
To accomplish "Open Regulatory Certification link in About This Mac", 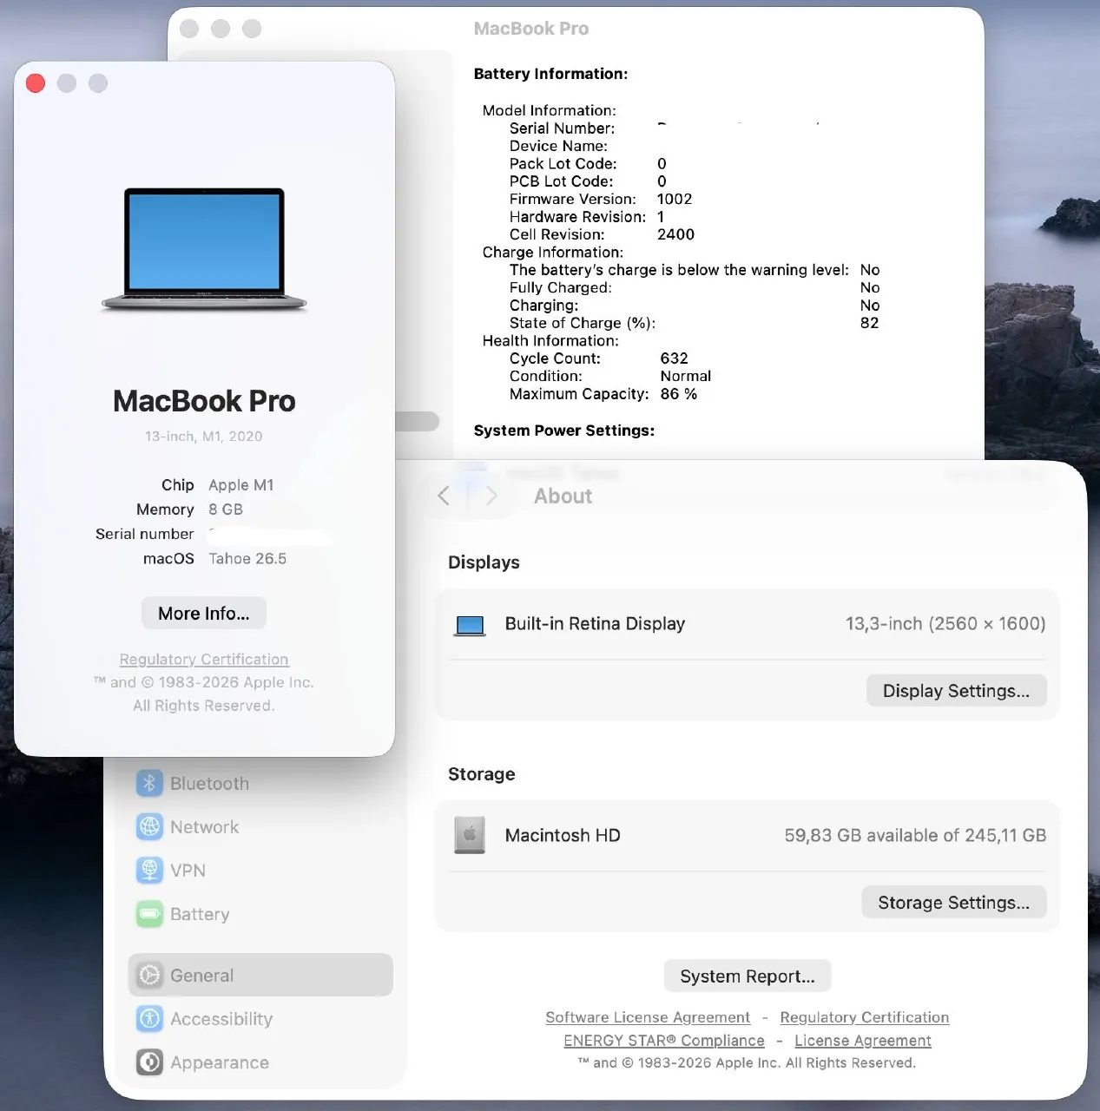I will pyautogui.click(x=204, y=660).
